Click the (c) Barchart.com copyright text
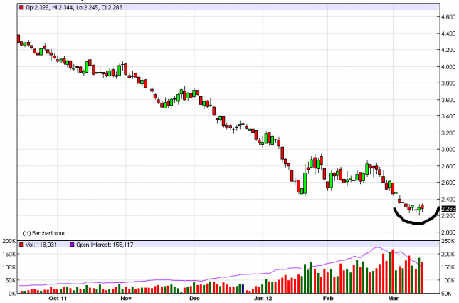 [46, 233]
